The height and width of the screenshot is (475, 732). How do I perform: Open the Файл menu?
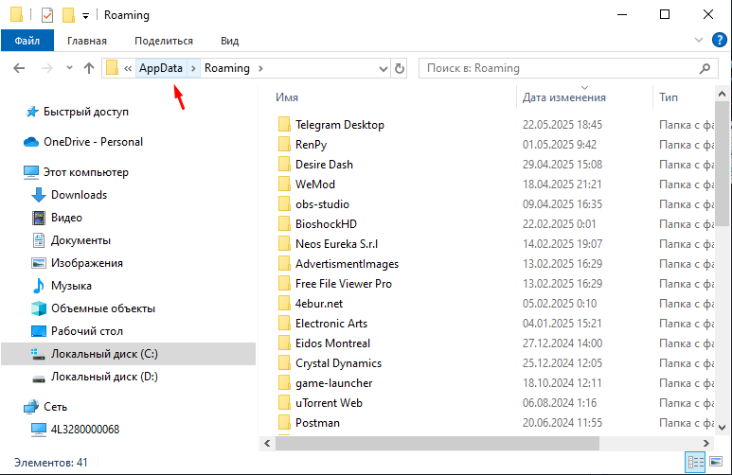pos(27,41)
